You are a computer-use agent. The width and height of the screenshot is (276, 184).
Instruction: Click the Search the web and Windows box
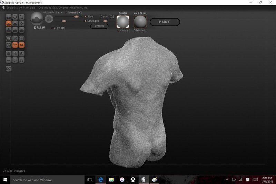point(47,180)
